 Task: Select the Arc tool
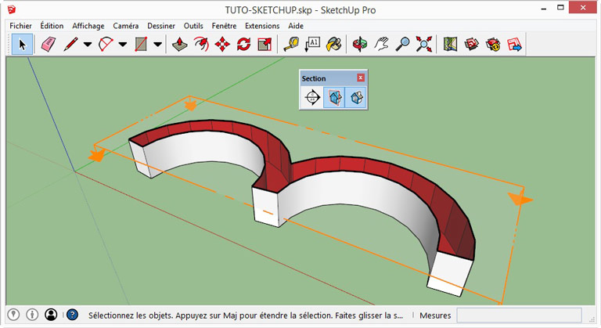coord(106,44)
